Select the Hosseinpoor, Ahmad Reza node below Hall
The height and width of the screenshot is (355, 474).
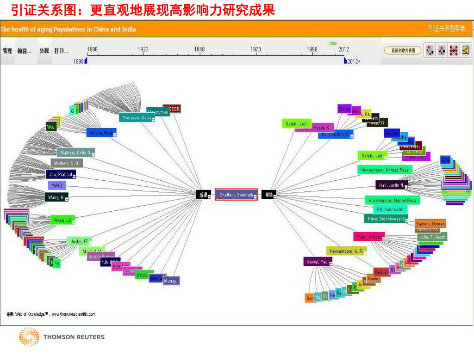coord(393,200)
